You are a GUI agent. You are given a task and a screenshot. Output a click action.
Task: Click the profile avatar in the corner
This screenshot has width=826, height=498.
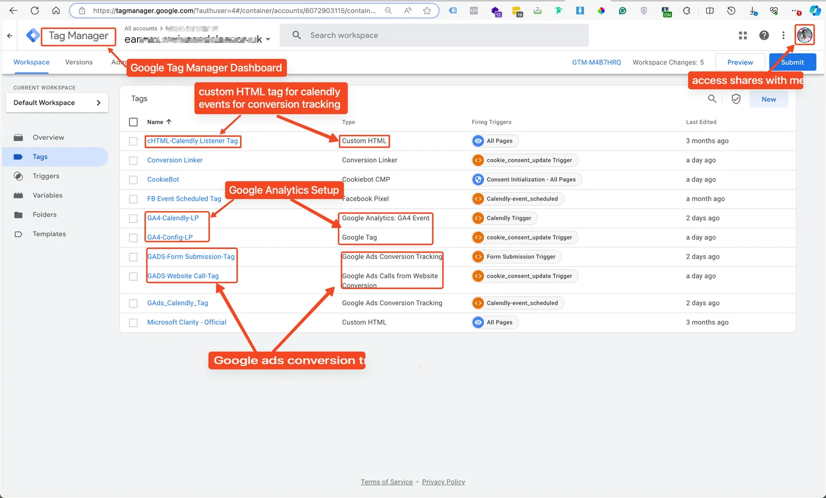click(805, 35)
